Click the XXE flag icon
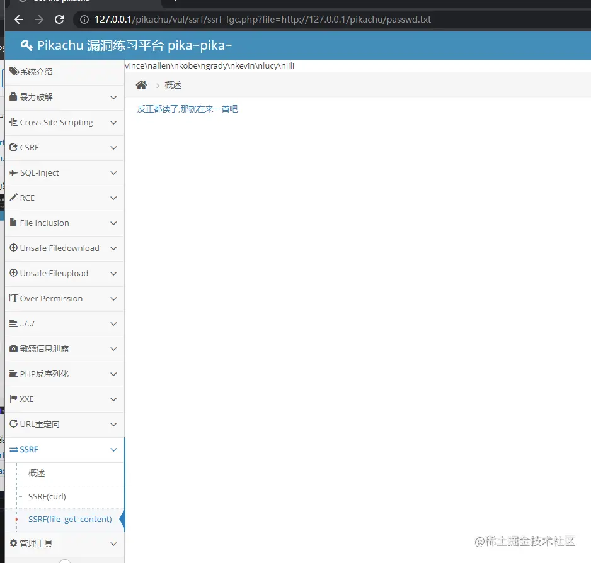 [13, 399]
